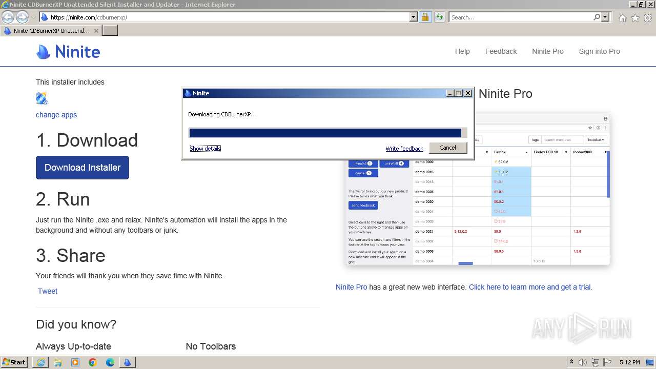
Task: Click the network tray icon
Action: (x=595, y=362)
